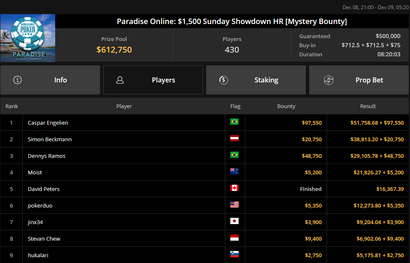Click pokerduo's Malaysia flag icon
Image resolution: width=410 pixels, height=263 pixels.
[234, 205]
